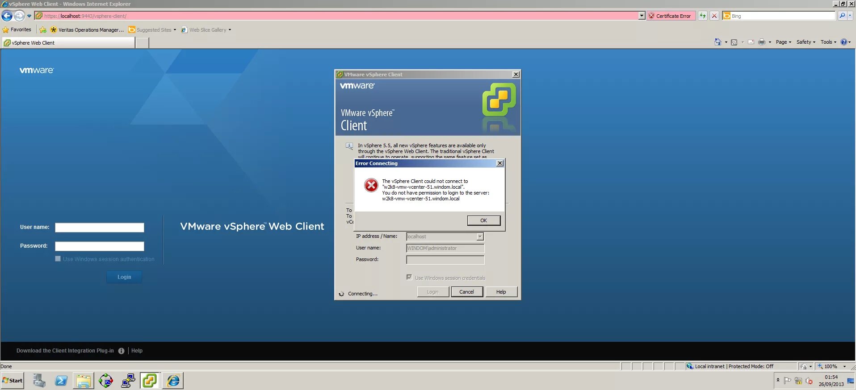Open the recent pages dropdown next to Forward
This screenshot has height=390, width=856.
tap(29, 16)
